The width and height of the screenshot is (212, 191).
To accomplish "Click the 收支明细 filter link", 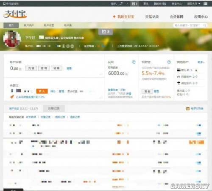I will tap(31, 117).
